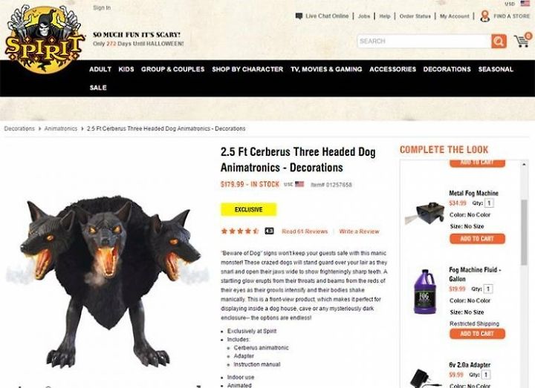Select the Sale navigation item
The width and height of the screenshot is (535, 388).
tap(98, 88)
